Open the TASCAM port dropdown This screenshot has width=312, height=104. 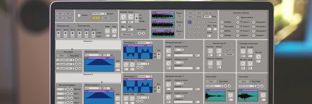click(x=99, y=13)
